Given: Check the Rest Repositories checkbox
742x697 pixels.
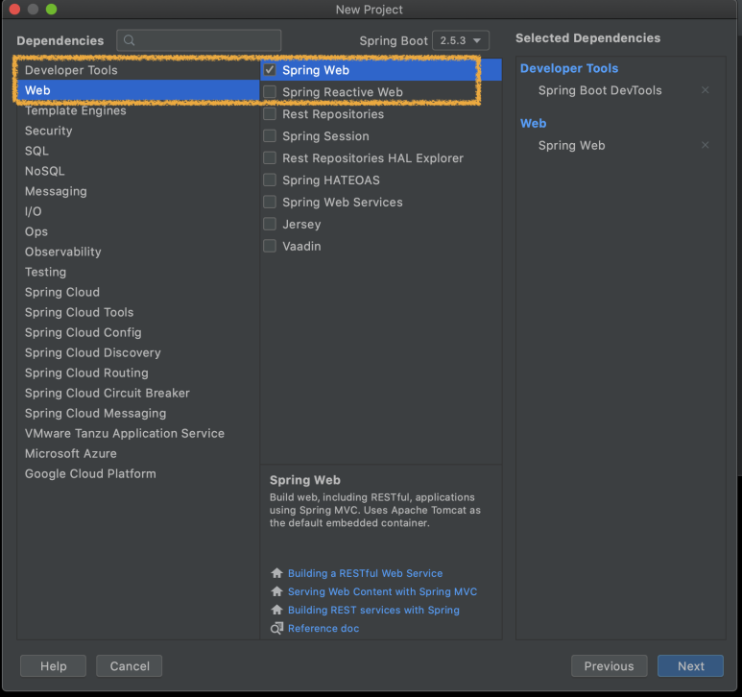Looking at the screenshot, I should [270, 114].
